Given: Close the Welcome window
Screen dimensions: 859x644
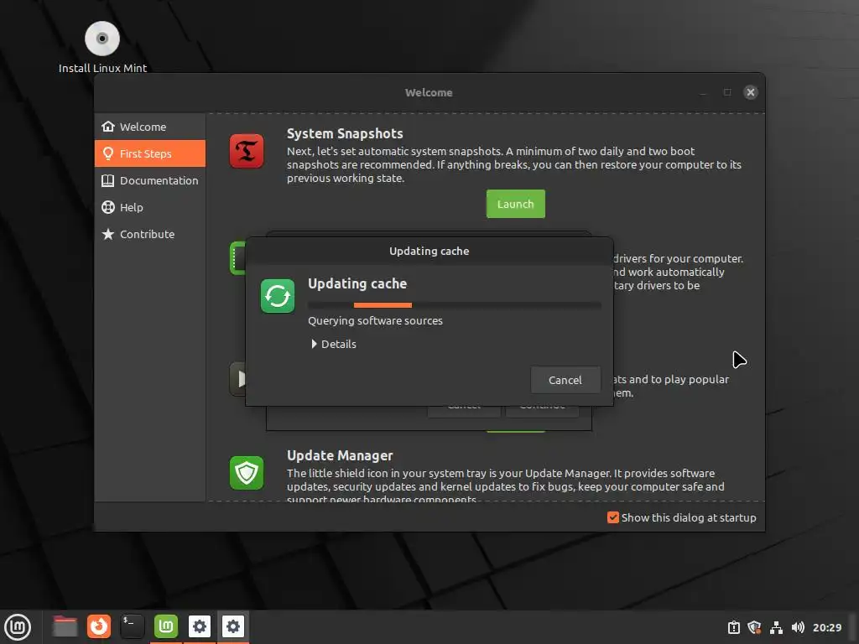Looking at the screenshot, I should tap(751, 92).
